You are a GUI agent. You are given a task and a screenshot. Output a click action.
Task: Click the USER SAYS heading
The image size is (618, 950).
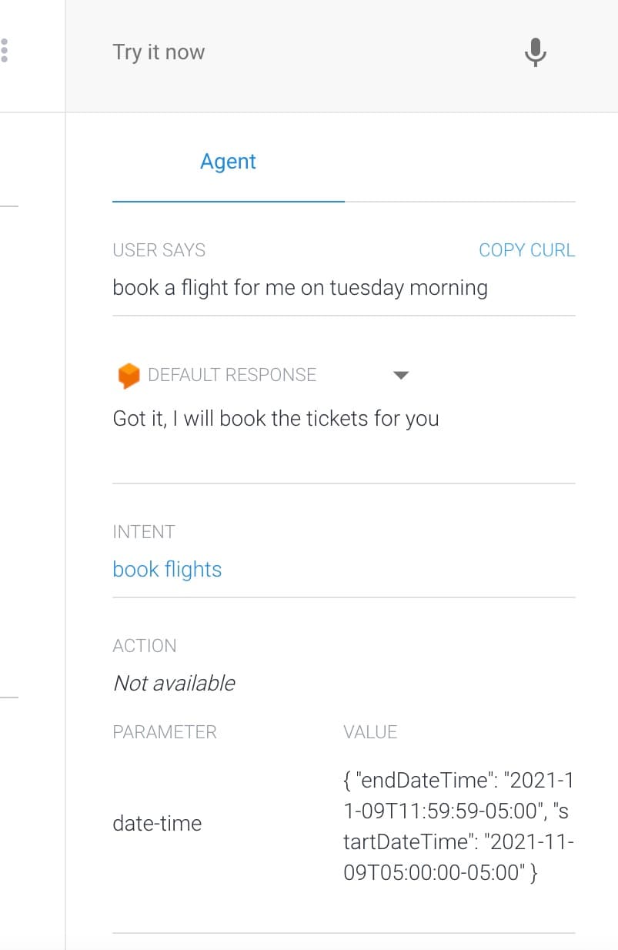[x=159, y=250]
